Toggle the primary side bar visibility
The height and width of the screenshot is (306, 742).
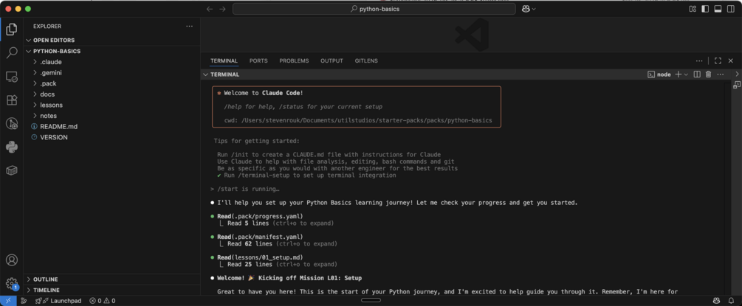(705, 9)
